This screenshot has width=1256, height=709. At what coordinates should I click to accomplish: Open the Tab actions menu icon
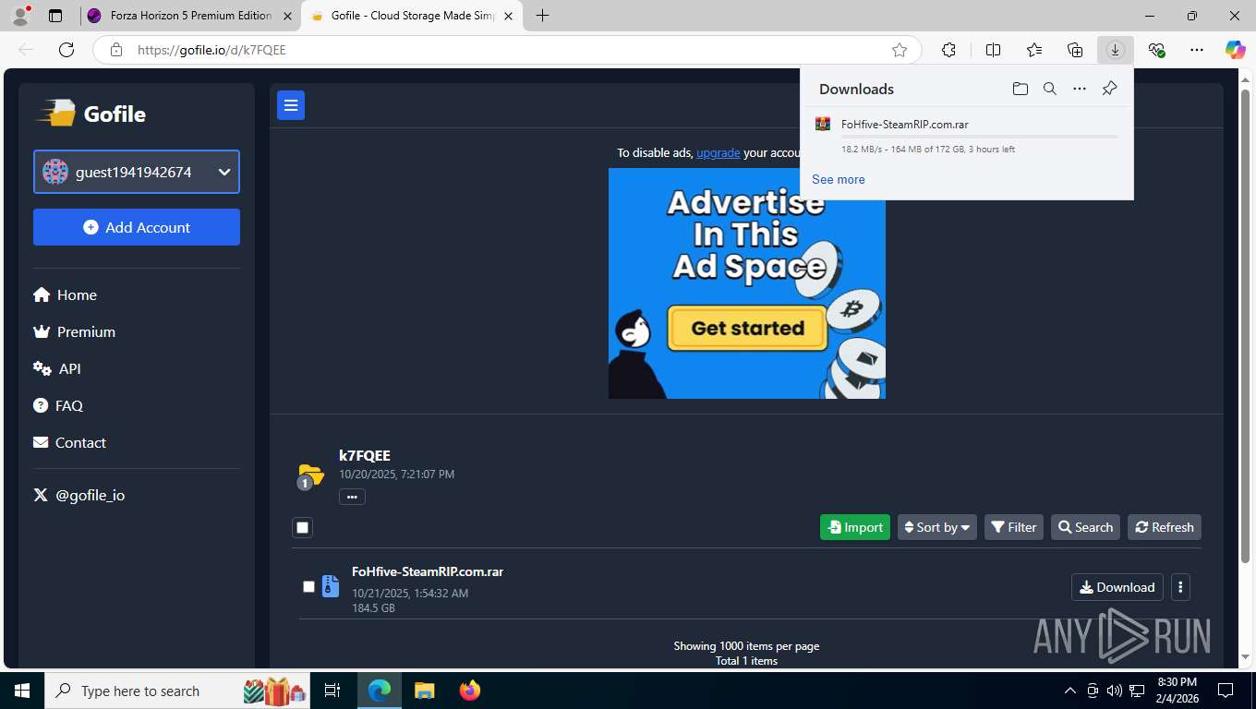coord(55,16)
